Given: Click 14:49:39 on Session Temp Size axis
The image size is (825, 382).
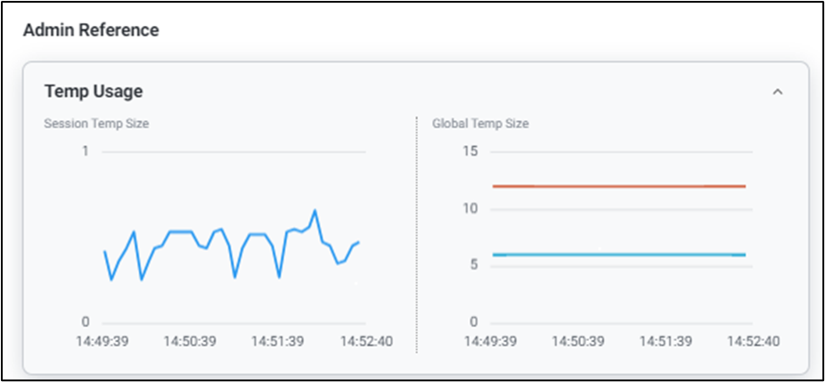Looking at the screenshot, I should click(102, 341).
